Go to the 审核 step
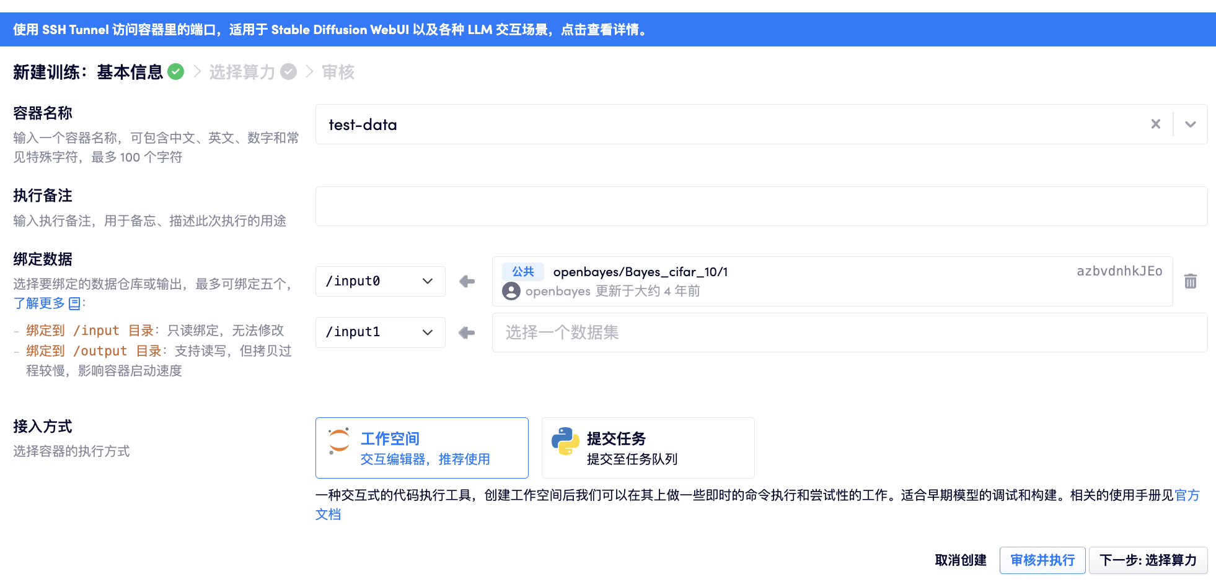This screenshot has height=582, width=1216. point(338,72)
